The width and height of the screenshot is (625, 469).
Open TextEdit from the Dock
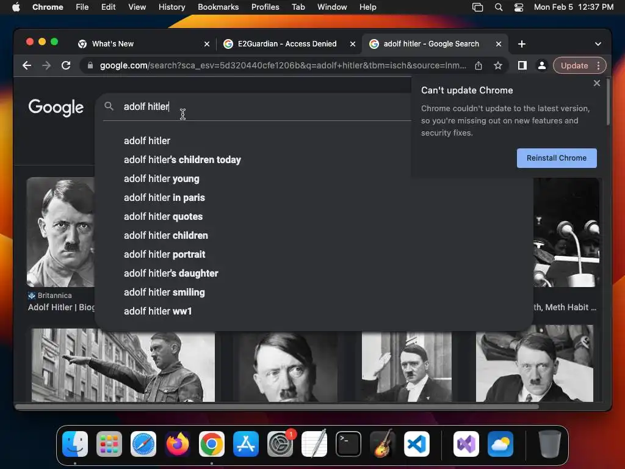click(x=314, y=444)
